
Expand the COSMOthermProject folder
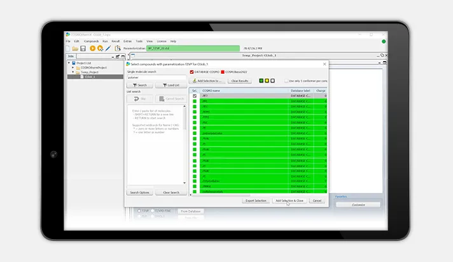point(73,67)
